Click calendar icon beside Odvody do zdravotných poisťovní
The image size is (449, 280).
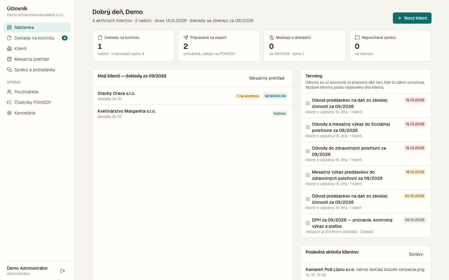point(308,151)
